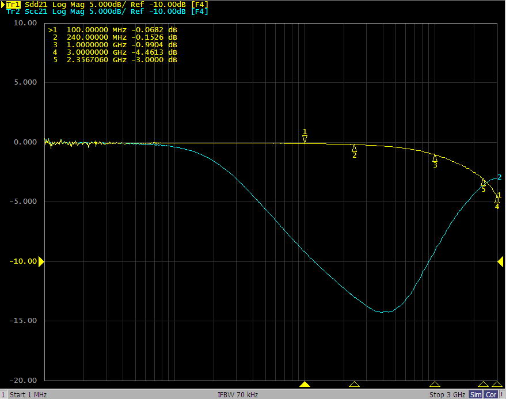Click channel number 1 in status bar
The width and height of the screenshot is (506, 399).
[x=3, y=394]
